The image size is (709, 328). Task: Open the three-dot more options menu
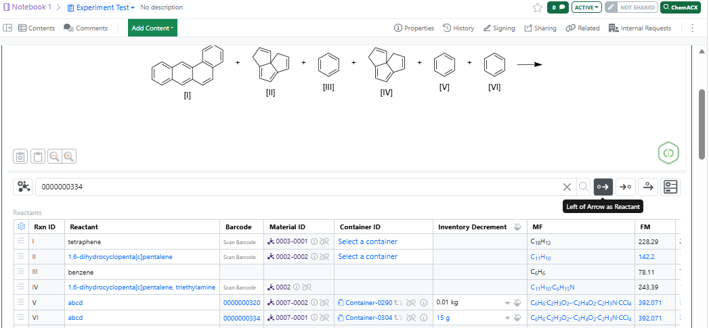pyautogui.click(x=692, y=28)
